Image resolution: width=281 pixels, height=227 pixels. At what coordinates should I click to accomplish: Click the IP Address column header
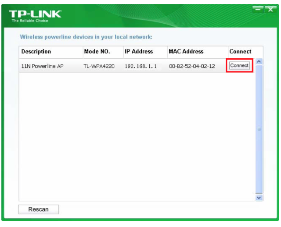click(139, 52)
